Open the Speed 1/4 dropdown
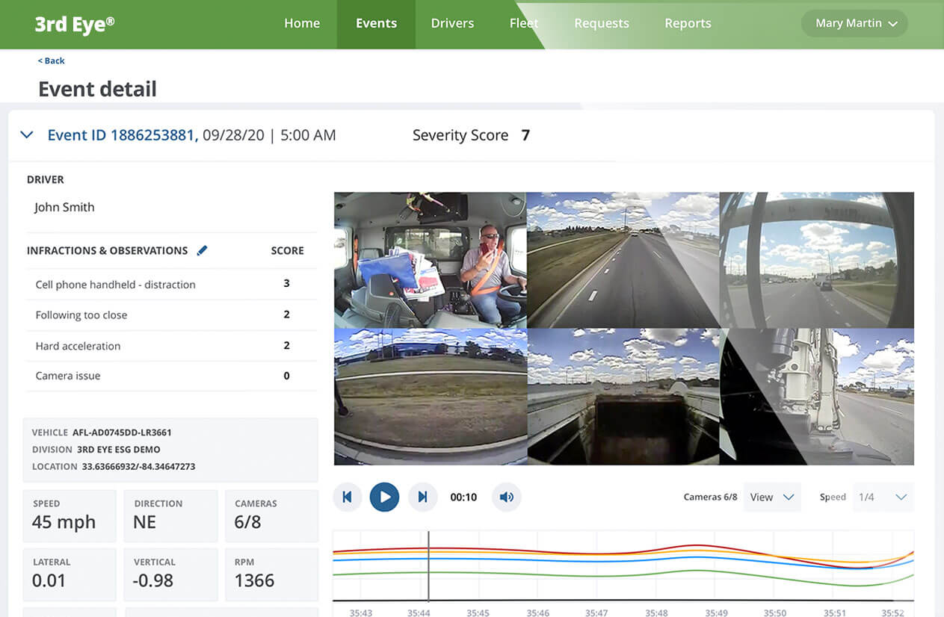944x617 pixels. [883, 497]
